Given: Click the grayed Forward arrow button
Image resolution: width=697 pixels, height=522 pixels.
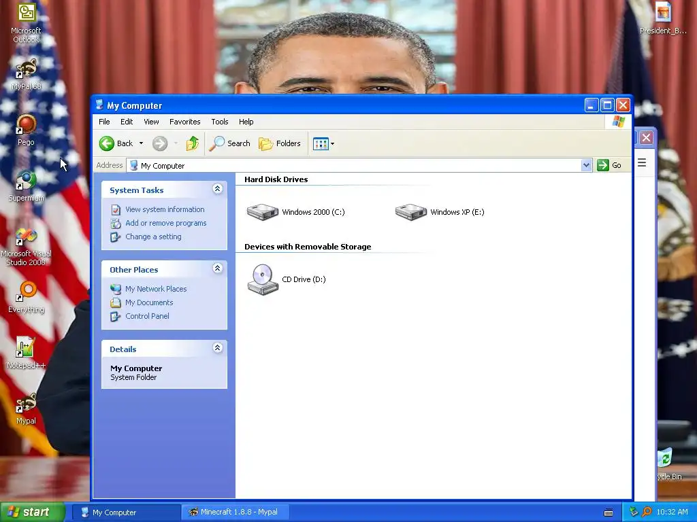Looking at the screenshot, I should [x=160, y=143].
